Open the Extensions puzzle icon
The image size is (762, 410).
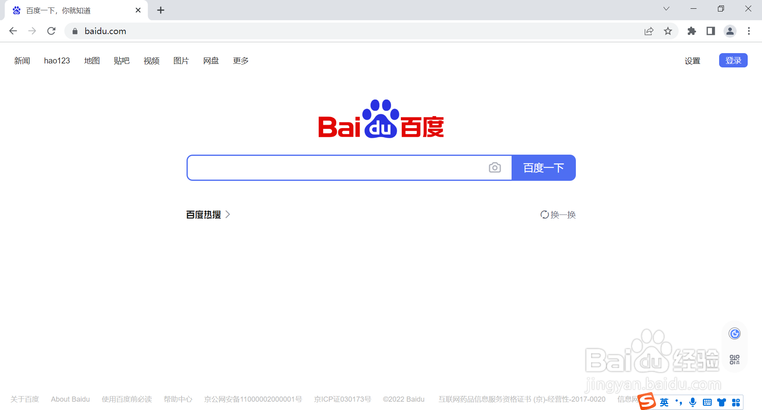(x=692, y=31)
